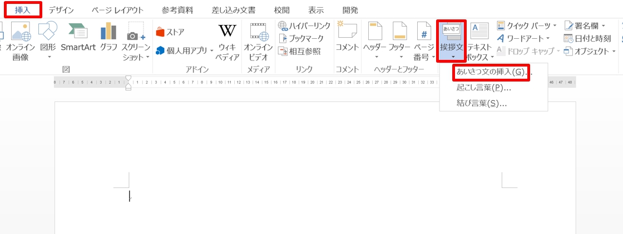Insert a ハイパーリンク

click(304, 26)
